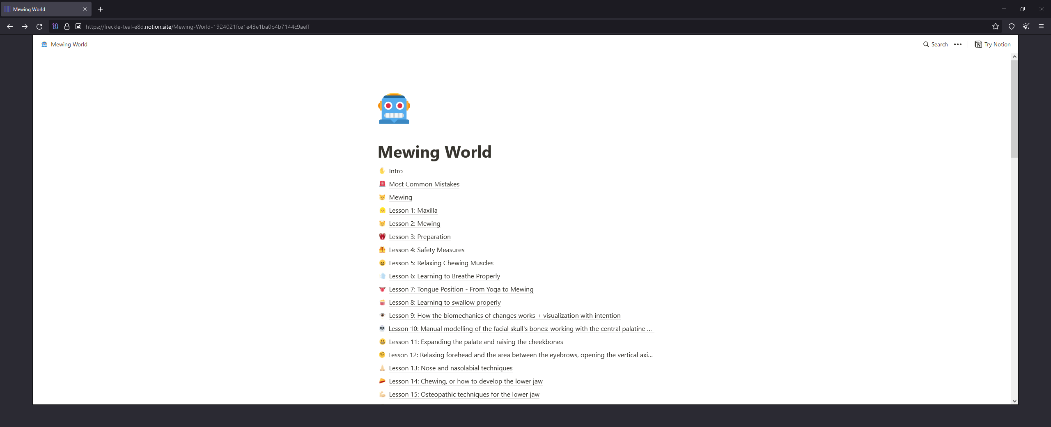Reload the page with the refresh icon
Image resolution: width=1051 pixels, height=427 pixels.
(39, 27)
